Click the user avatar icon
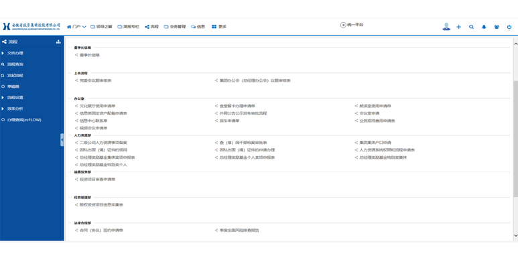The width and height of the screenshot is (518, 260). coord(446,27)
